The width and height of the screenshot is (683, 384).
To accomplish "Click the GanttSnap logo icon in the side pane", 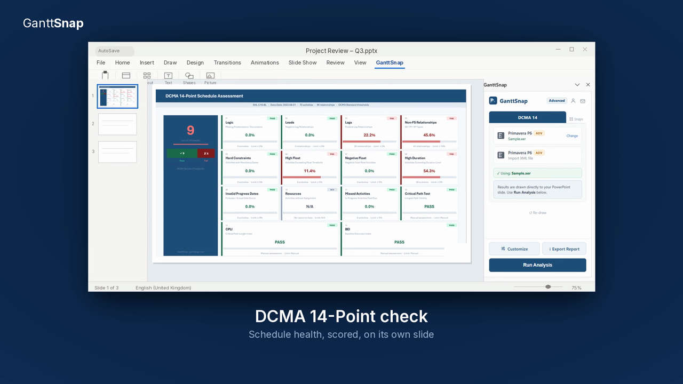I will pos(493,100).
